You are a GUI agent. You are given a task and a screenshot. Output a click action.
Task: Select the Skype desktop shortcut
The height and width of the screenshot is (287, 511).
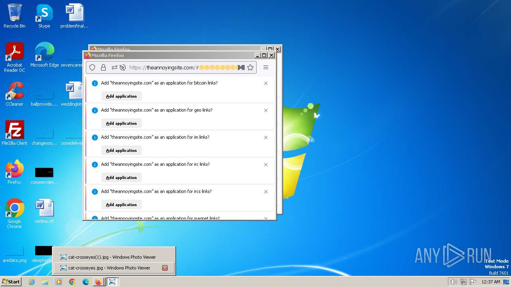(44, 16)
